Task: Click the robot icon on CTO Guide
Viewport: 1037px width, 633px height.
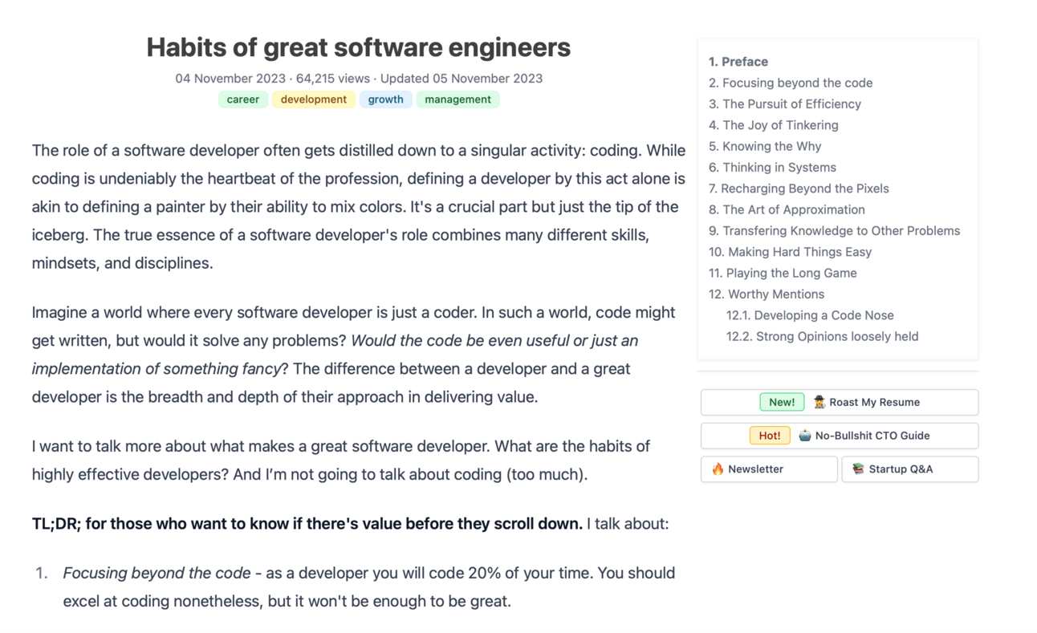Action: 804,436
